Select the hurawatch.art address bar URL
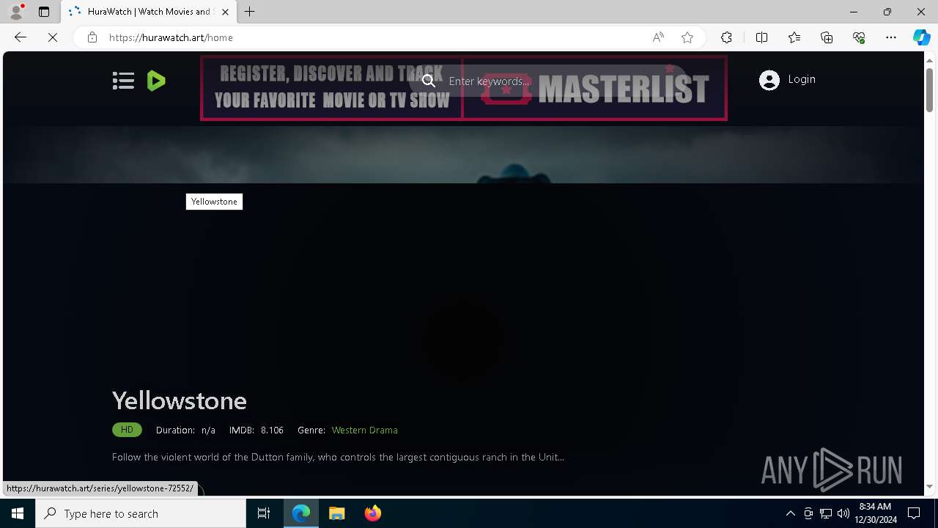The width and height of the screenshot is (938, 528). (171, 37)
